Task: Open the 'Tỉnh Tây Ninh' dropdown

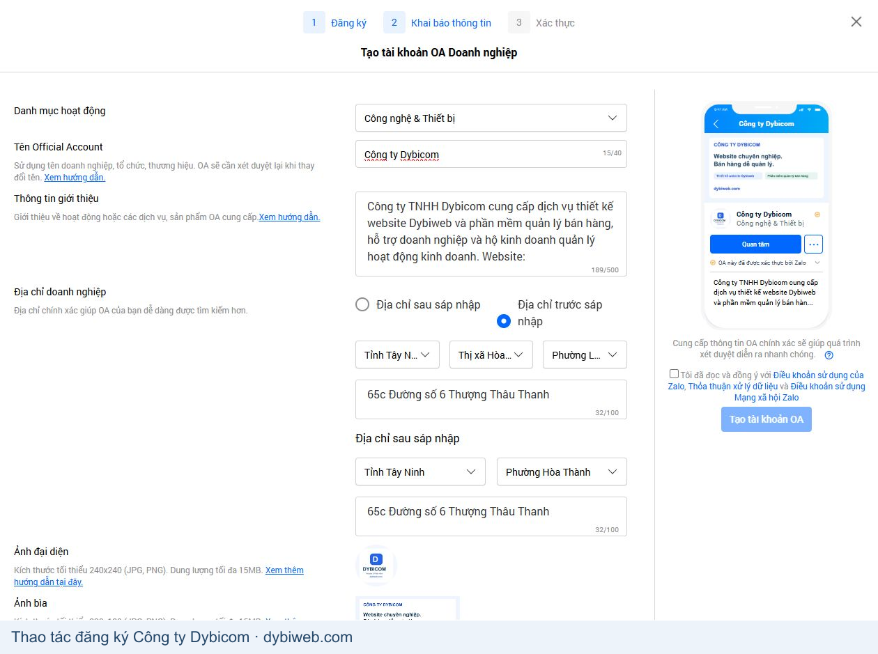Action: [420, 472]
